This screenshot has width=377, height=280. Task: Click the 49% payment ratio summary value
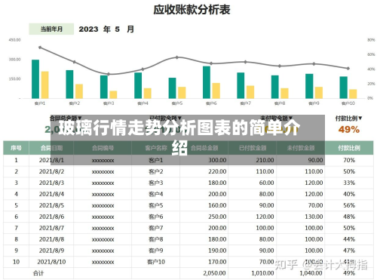[349, 130]
